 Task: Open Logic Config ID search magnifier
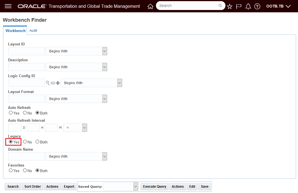pyautogui.click(x=48, y=83)
